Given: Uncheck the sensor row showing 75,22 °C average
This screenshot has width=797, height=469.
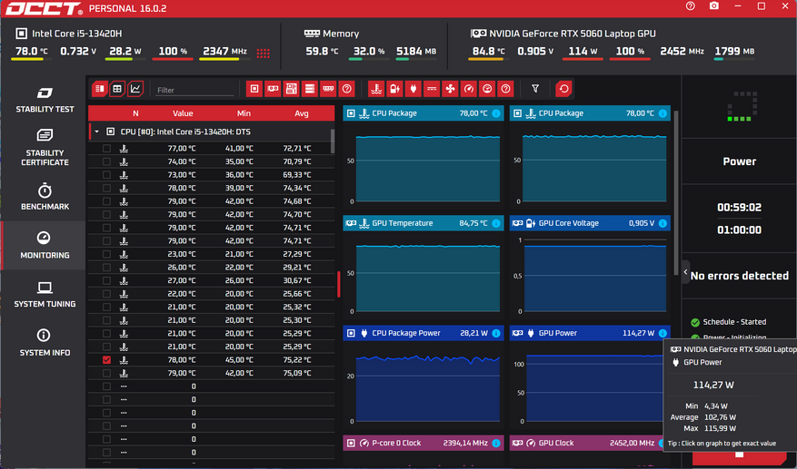Looking at the screenshot, I should click(x=106, y=360).
